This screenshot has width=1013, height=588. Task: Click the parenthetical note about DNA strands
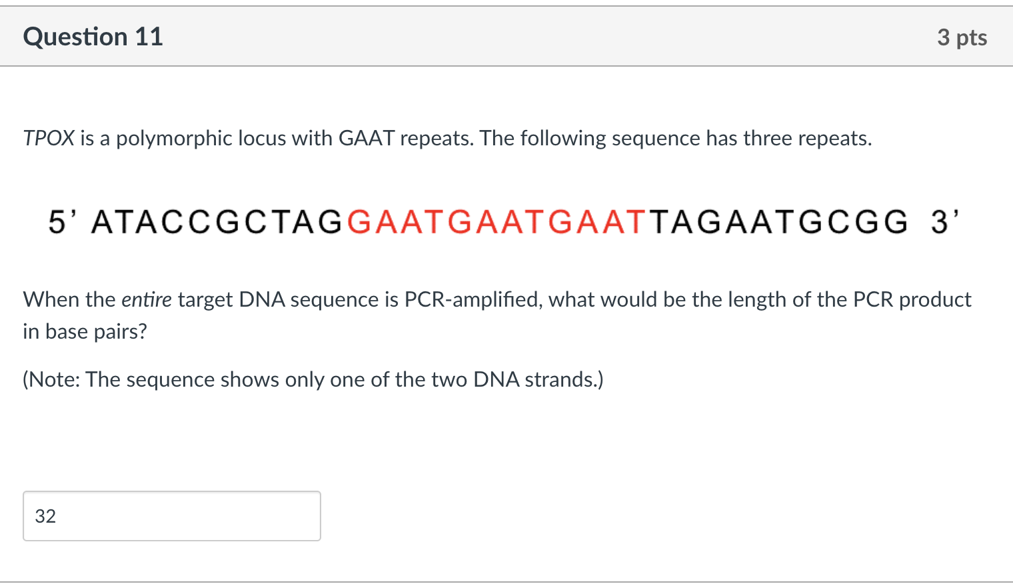pos(313,379)
